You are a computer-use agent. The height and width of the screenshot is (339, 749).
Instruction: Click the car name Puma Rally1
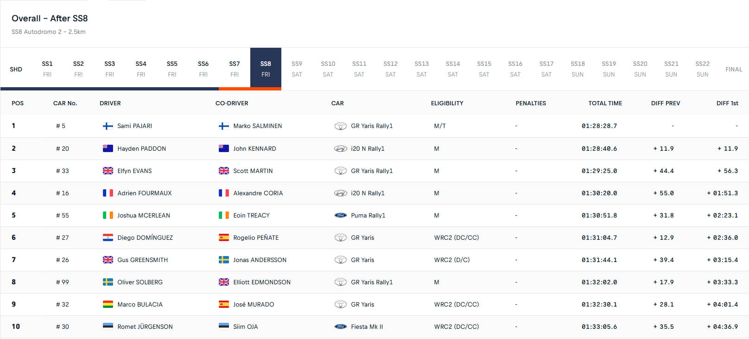pyautogui.click(x=368, y=216)
